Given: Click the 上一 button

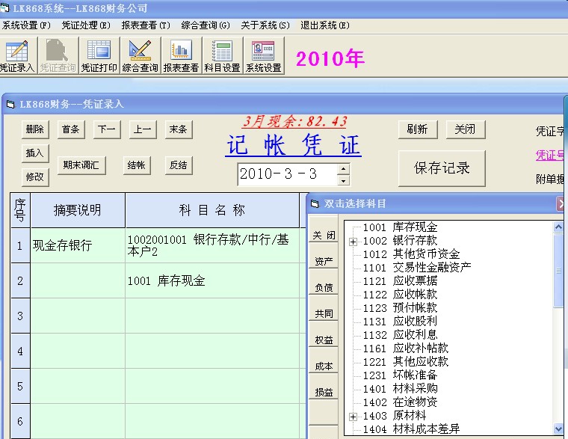Looking at the screenshot, I should pyautogui.click(x=143, y=129).
